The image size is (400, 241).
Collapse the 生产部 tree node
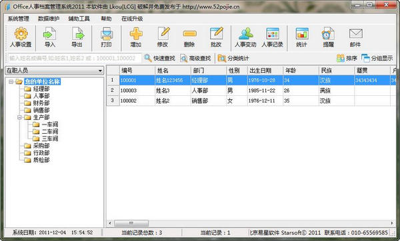19,117
